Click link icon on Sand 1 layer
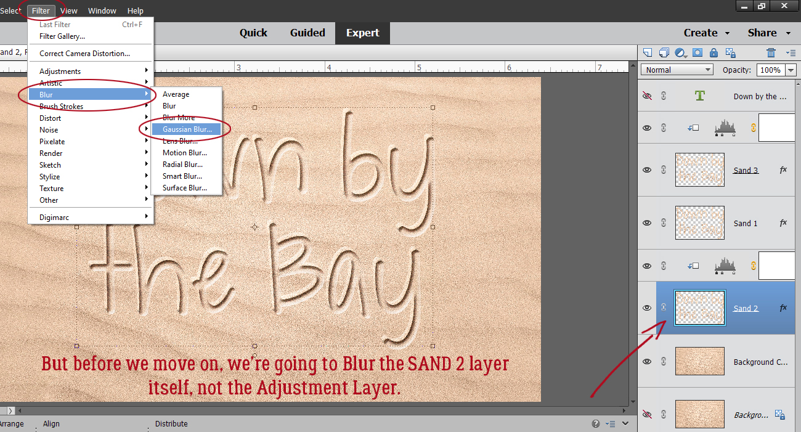This screenshot has width=801, height=432. pos(664,223)
